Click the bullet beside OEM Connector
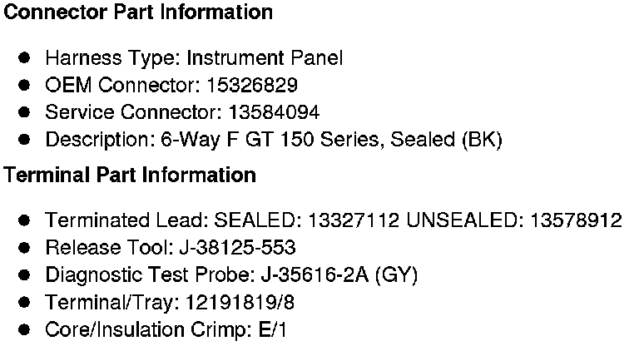 pyautogui.click(x=25, y=86)
